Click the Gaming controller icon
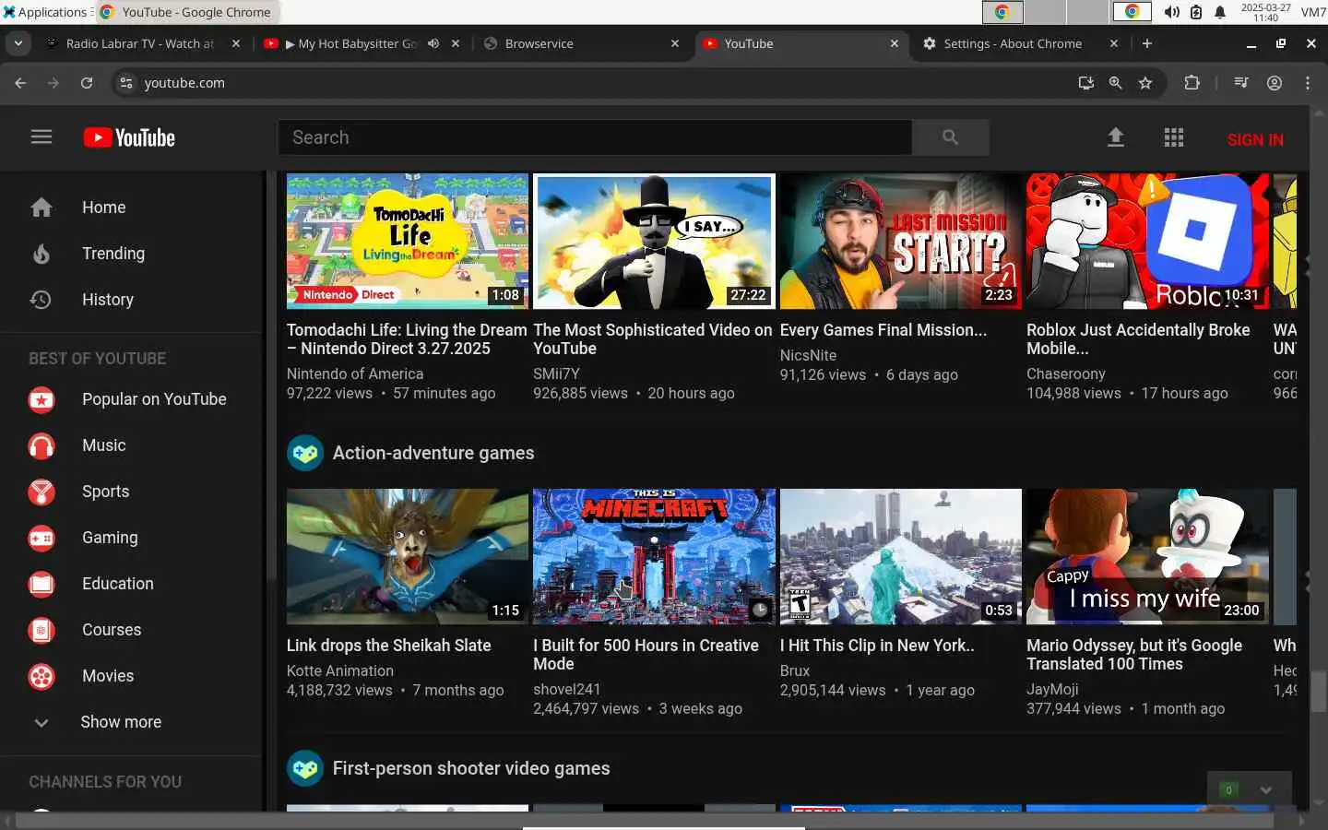The image size is (1328, 830). tap(41, 538)
